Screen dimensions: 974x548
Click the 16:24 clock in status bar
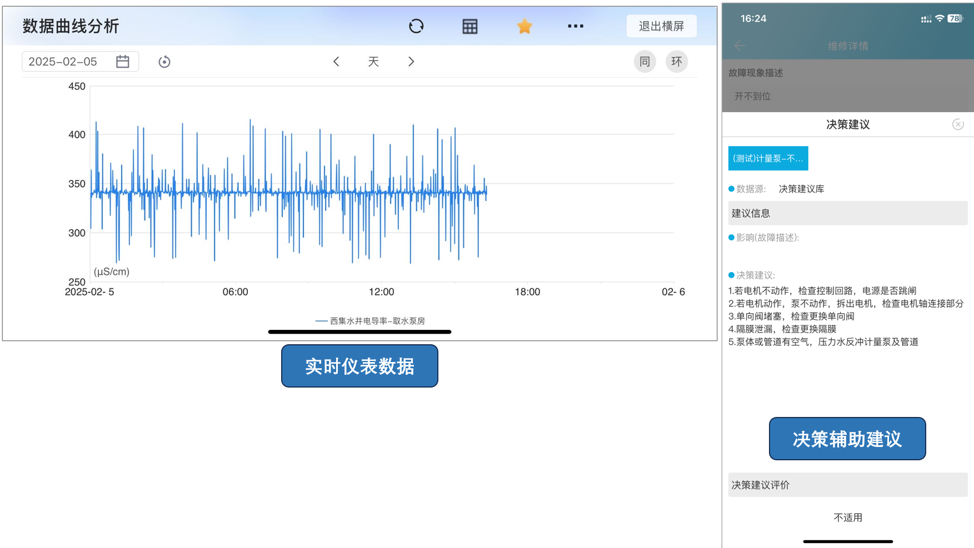753,18
